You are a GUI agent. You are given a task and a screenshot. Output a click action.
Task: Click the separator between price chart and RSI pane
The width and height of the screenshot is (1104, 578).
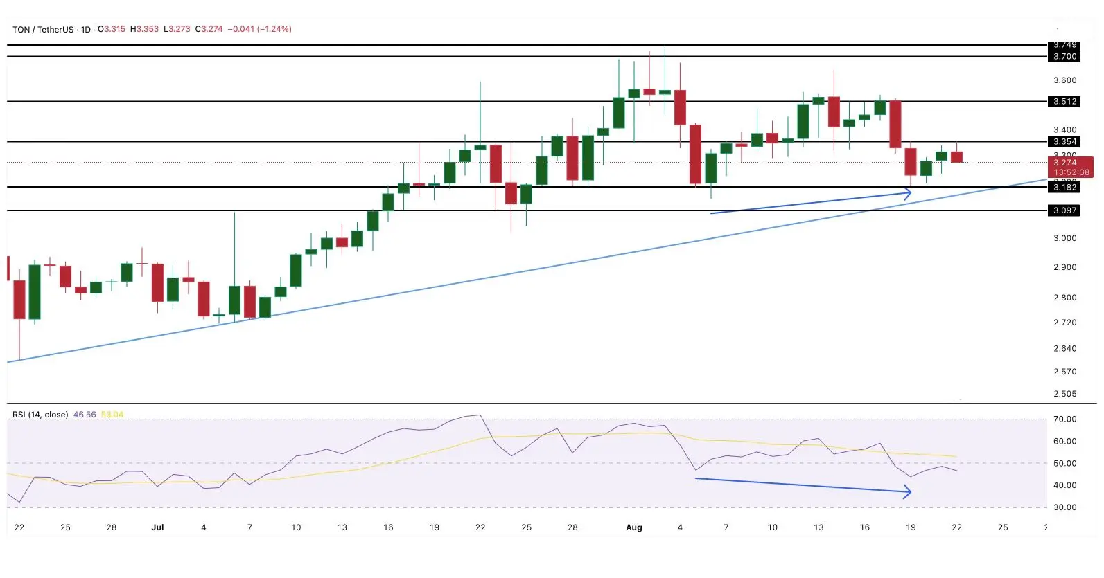[x=552, y=403]
